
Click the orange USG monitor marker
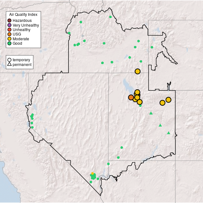click(131, 97)
